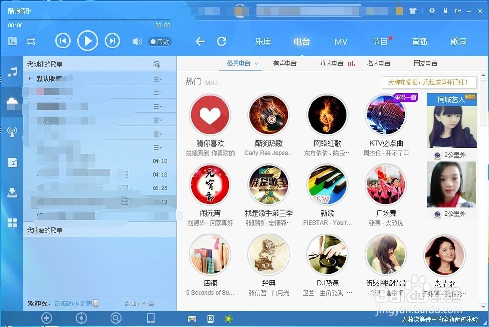Image resolution: width=489 pixels, height=327 pixels.
Task: Open the skin shirt icon
Action: point(413,11)
